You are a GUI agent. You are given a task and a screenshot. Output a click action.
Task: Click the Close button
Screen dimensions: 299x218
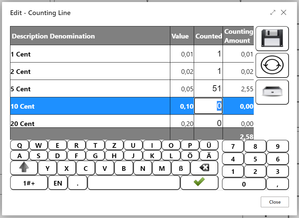point(275,202)
